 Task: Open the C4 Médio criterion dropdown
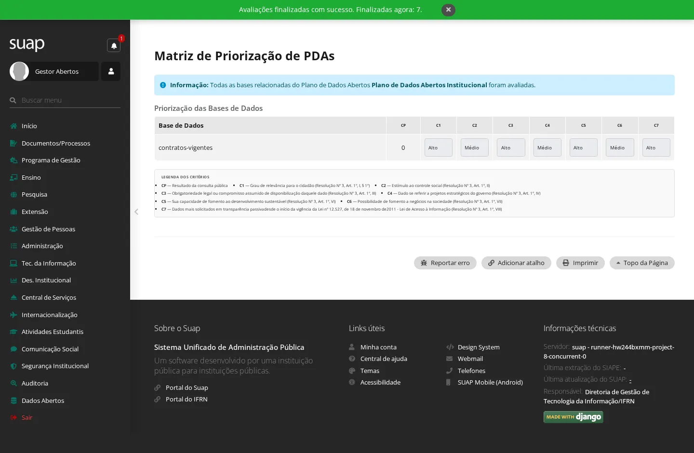pyautogui.click(x=547, y=147)
